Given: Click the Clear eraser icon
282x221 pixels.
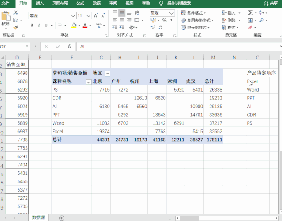Looking at the screenshot, I should pyautogui.click(x=250, y=27).
